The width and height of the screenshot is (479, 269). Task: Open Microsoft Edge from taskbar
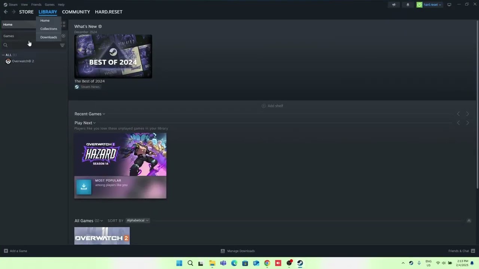tap(234, 263)
